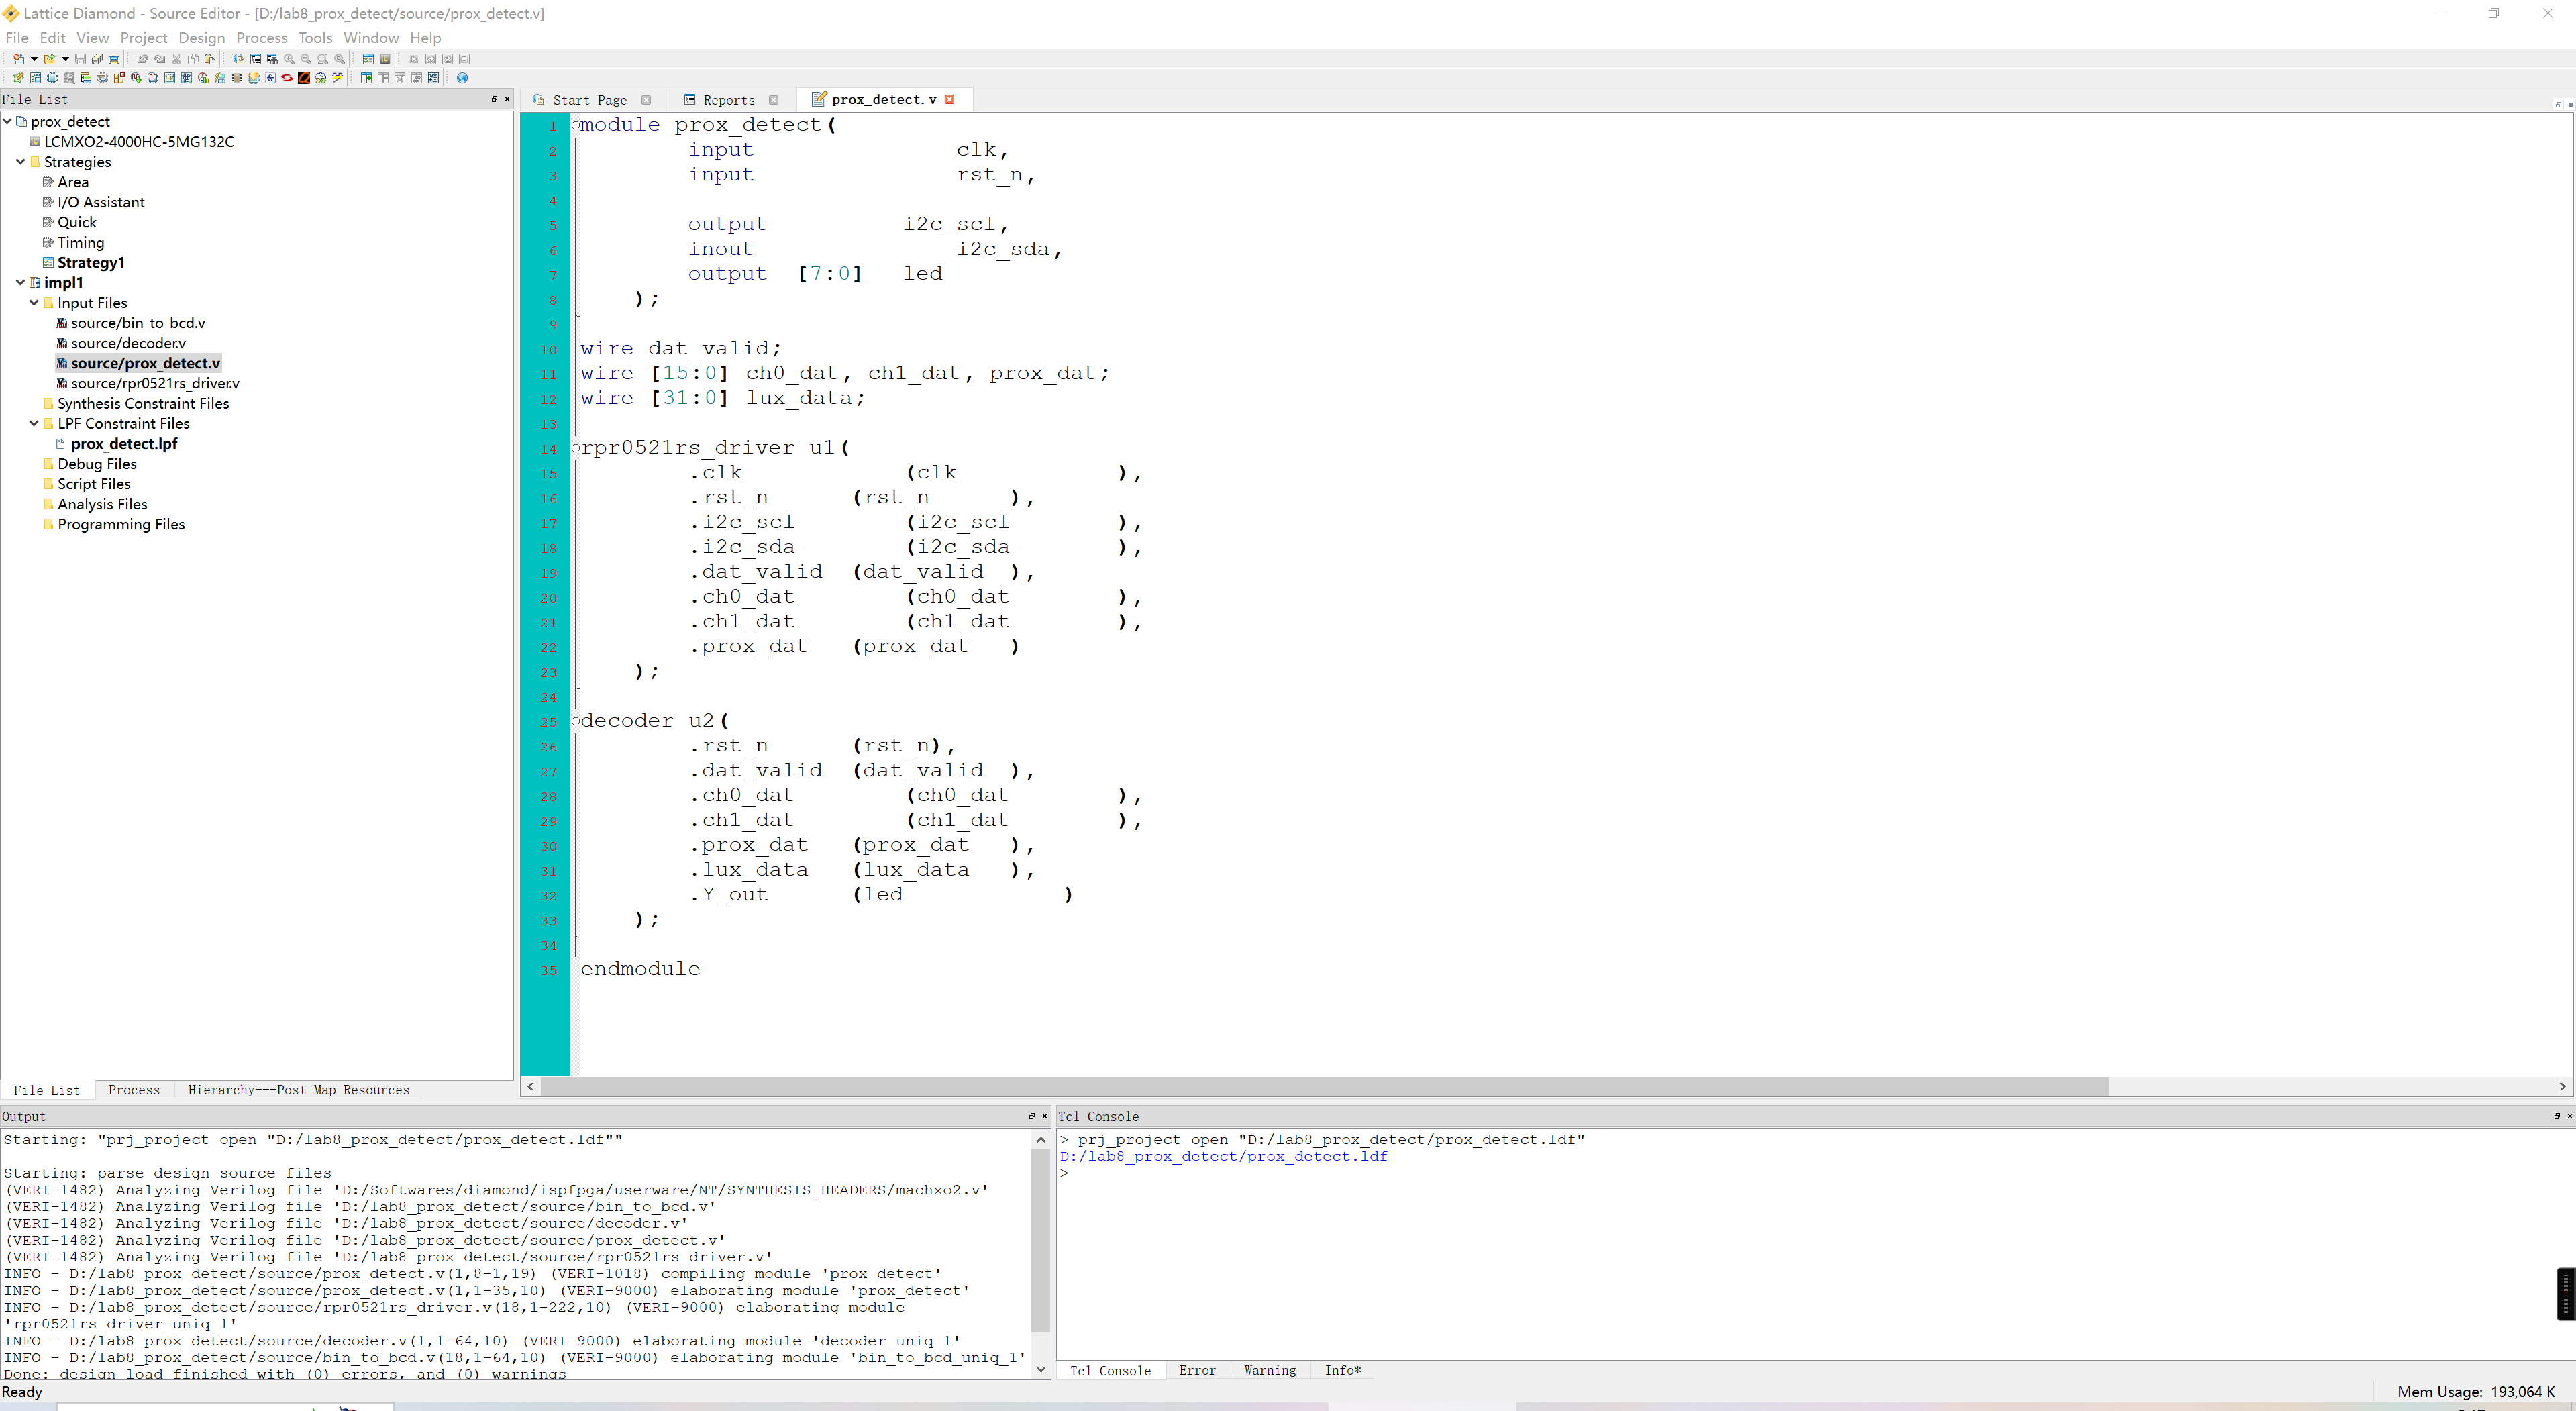Open the Device View chip icon
This screenshot has height=1411, width=2576.
tap(52, 78)
